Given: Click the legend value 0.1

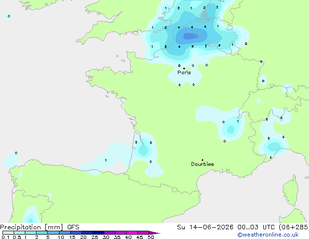Looking at the screenshot, I should (x=5, y=237).
